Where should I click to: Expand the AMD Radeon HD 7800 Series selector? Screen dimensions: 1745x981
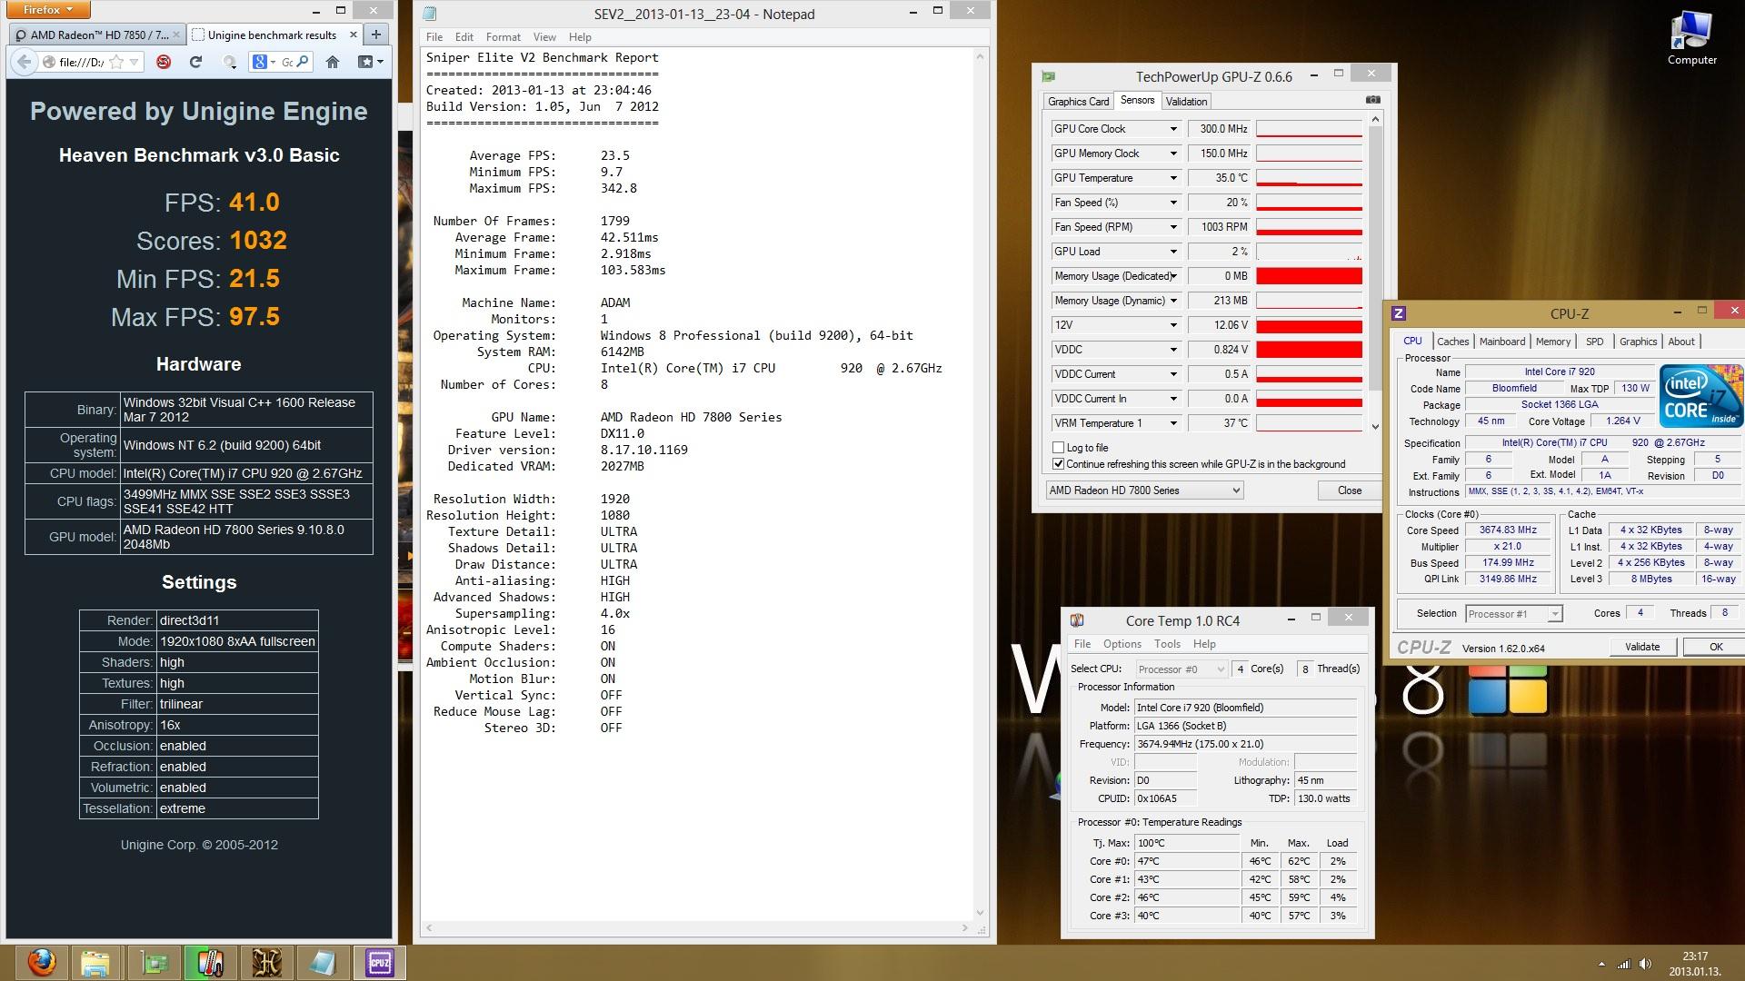click(x=1144, y=490)
